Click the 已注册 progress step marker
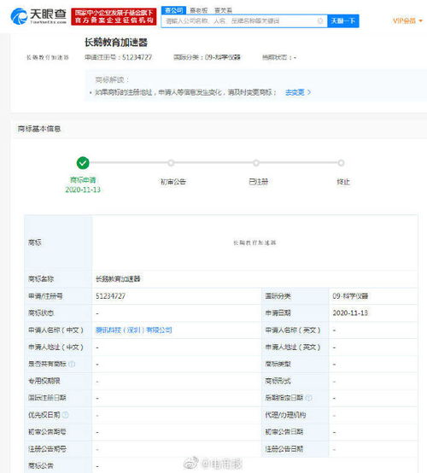The image size is (427, 473). click(x=256, y=163)
